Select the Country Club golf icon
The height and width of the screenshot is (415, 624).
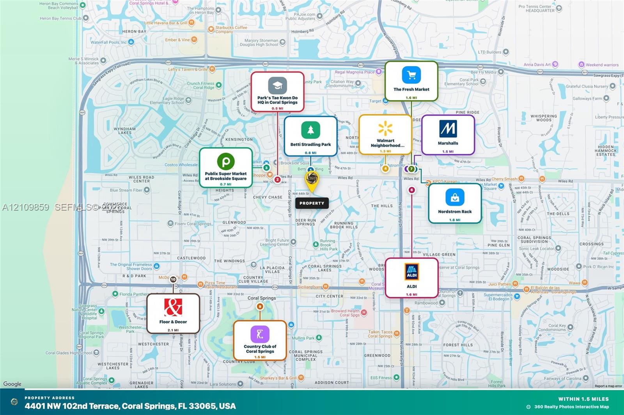[260, 334]
